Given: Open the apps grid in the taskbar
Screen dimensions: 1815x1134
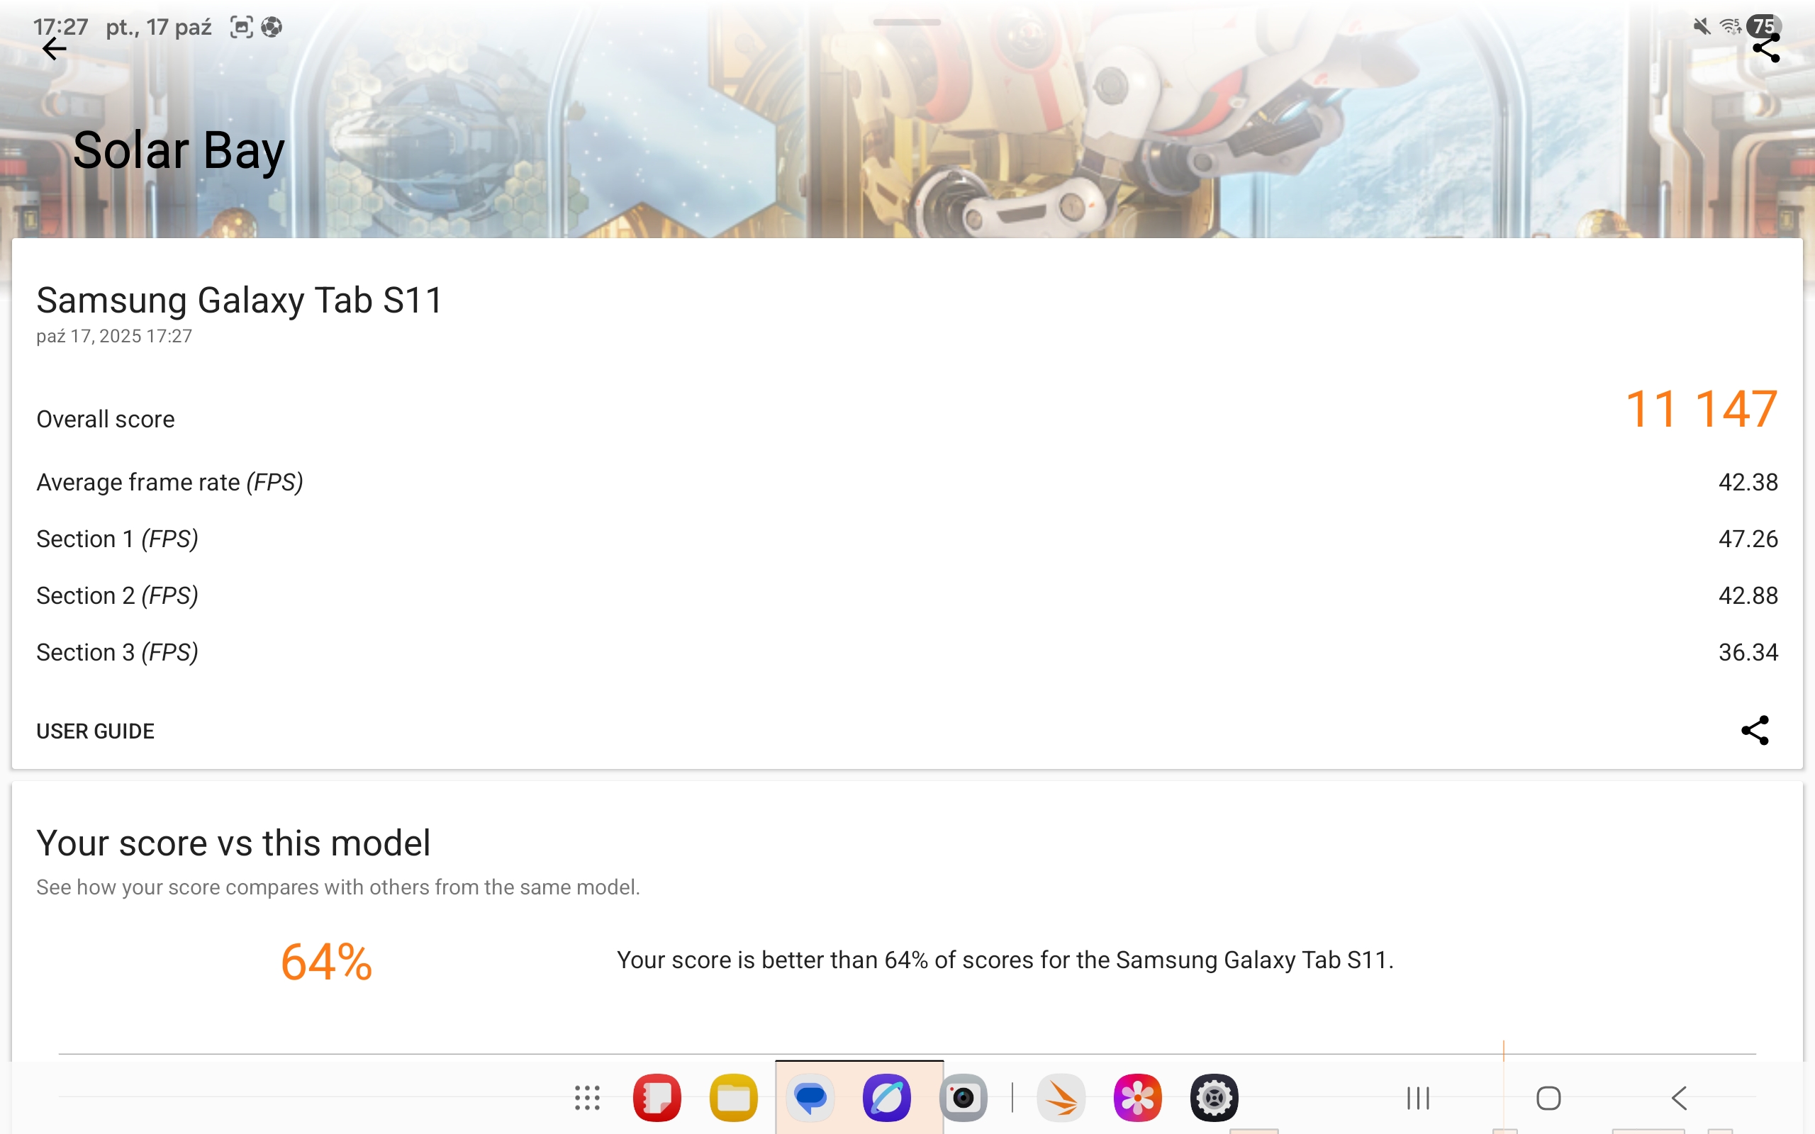Looking at the screenshot, I should click(587, 1098).
